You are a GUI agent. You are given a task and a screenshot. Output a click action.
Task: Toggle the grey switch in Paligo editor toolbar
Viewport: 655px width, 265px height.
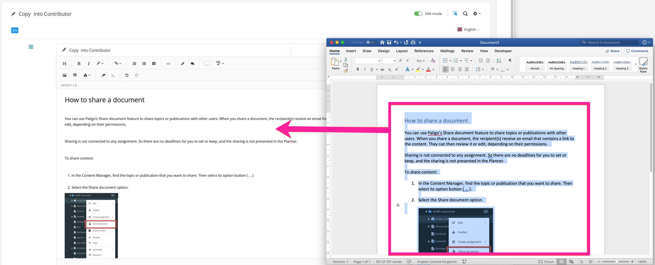208,63
